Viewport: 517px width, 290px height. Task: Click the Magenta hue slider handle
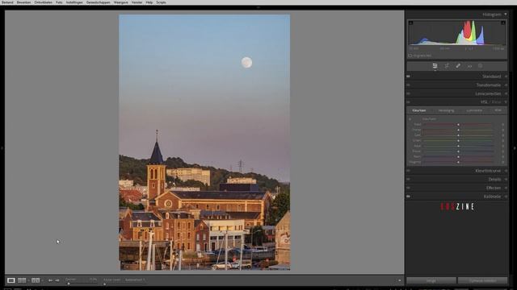(x=458, y=162)
